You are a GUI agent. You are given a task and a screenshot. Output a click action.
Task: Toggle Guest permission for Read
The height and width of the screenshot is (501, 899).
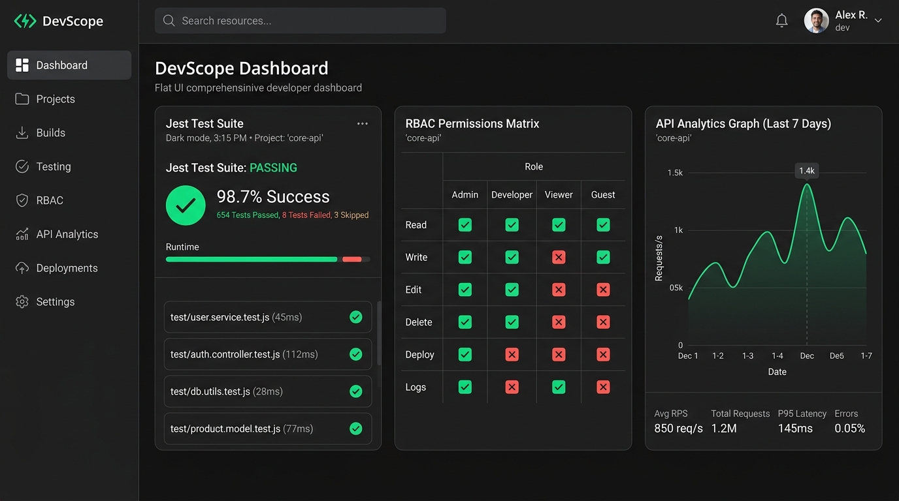pos(603,225)
